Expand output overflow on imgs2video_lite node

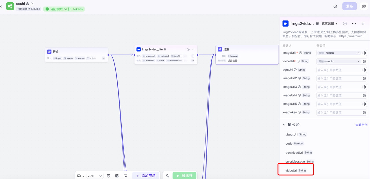[193, 61]
